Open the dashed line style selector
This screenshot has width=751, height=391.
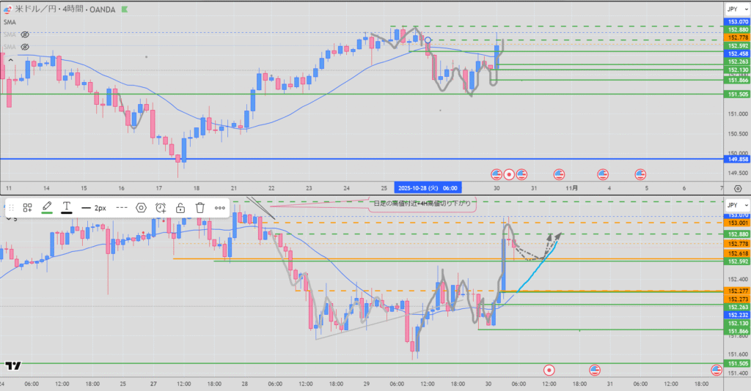[x=122, y=208]
